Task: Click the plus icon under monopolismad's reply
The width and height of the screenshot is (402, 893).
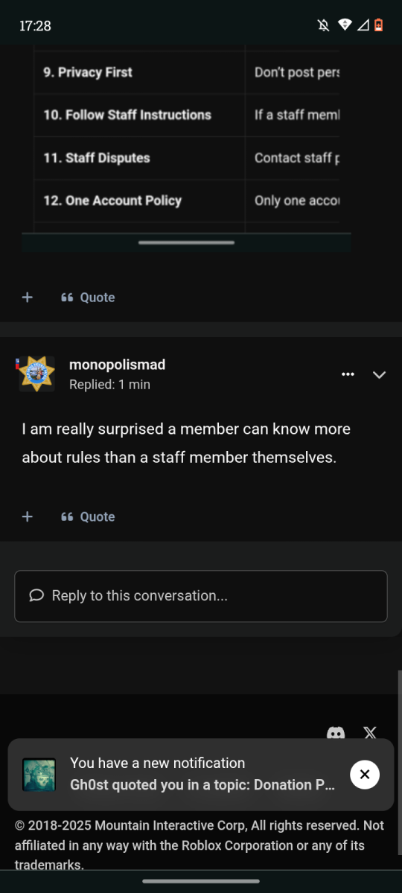Action: (28, 516)
